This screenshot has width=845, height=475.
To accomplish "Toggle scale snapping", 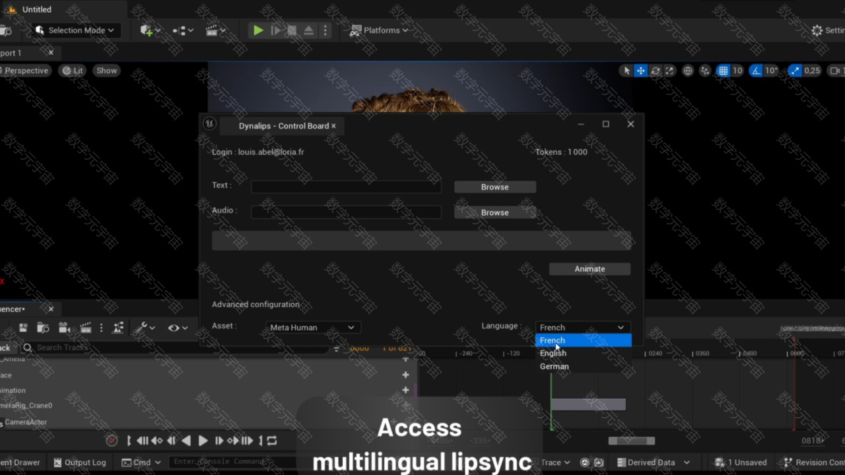I will click(x=795, y=71).
